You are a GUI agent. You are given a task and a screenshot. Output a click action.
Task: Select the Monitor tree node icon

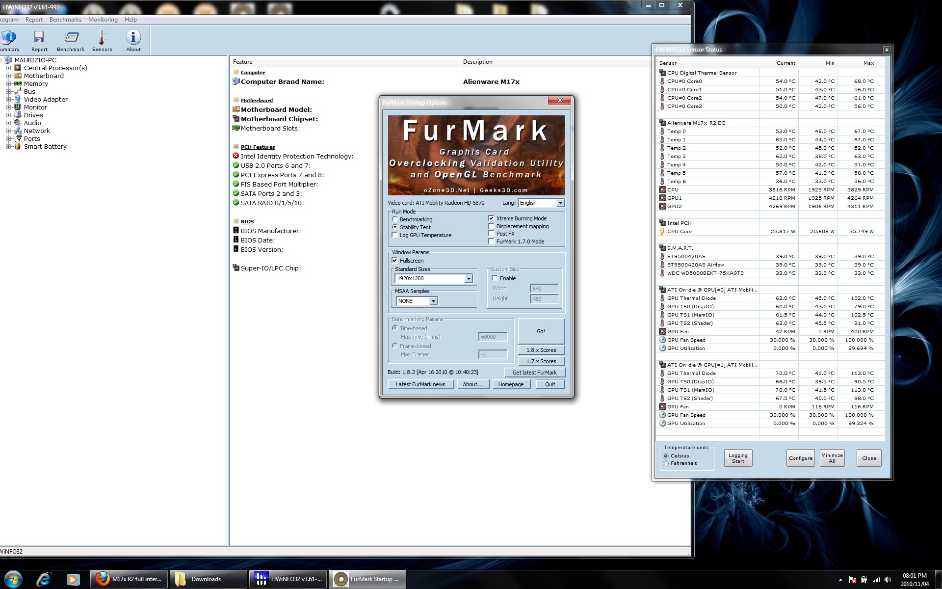(x=18, y=107)
